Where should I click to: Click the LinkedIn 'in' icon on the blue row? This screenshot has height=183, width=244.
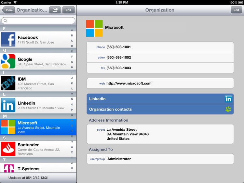(x=228, y=99)
